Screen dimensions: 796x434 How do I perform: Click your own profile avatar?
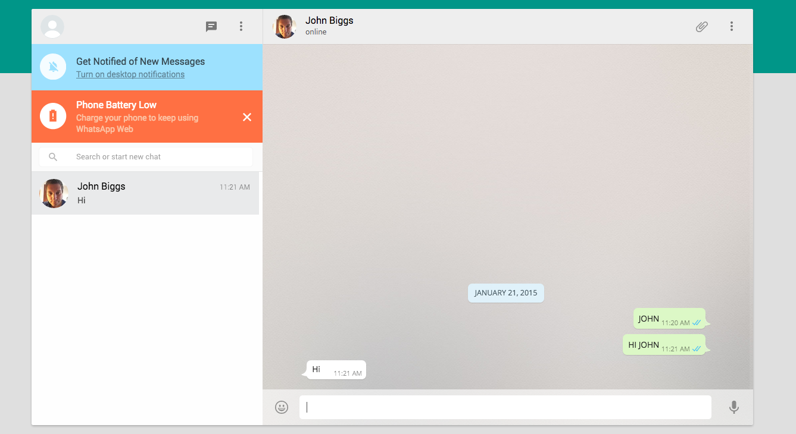(52, 26)
